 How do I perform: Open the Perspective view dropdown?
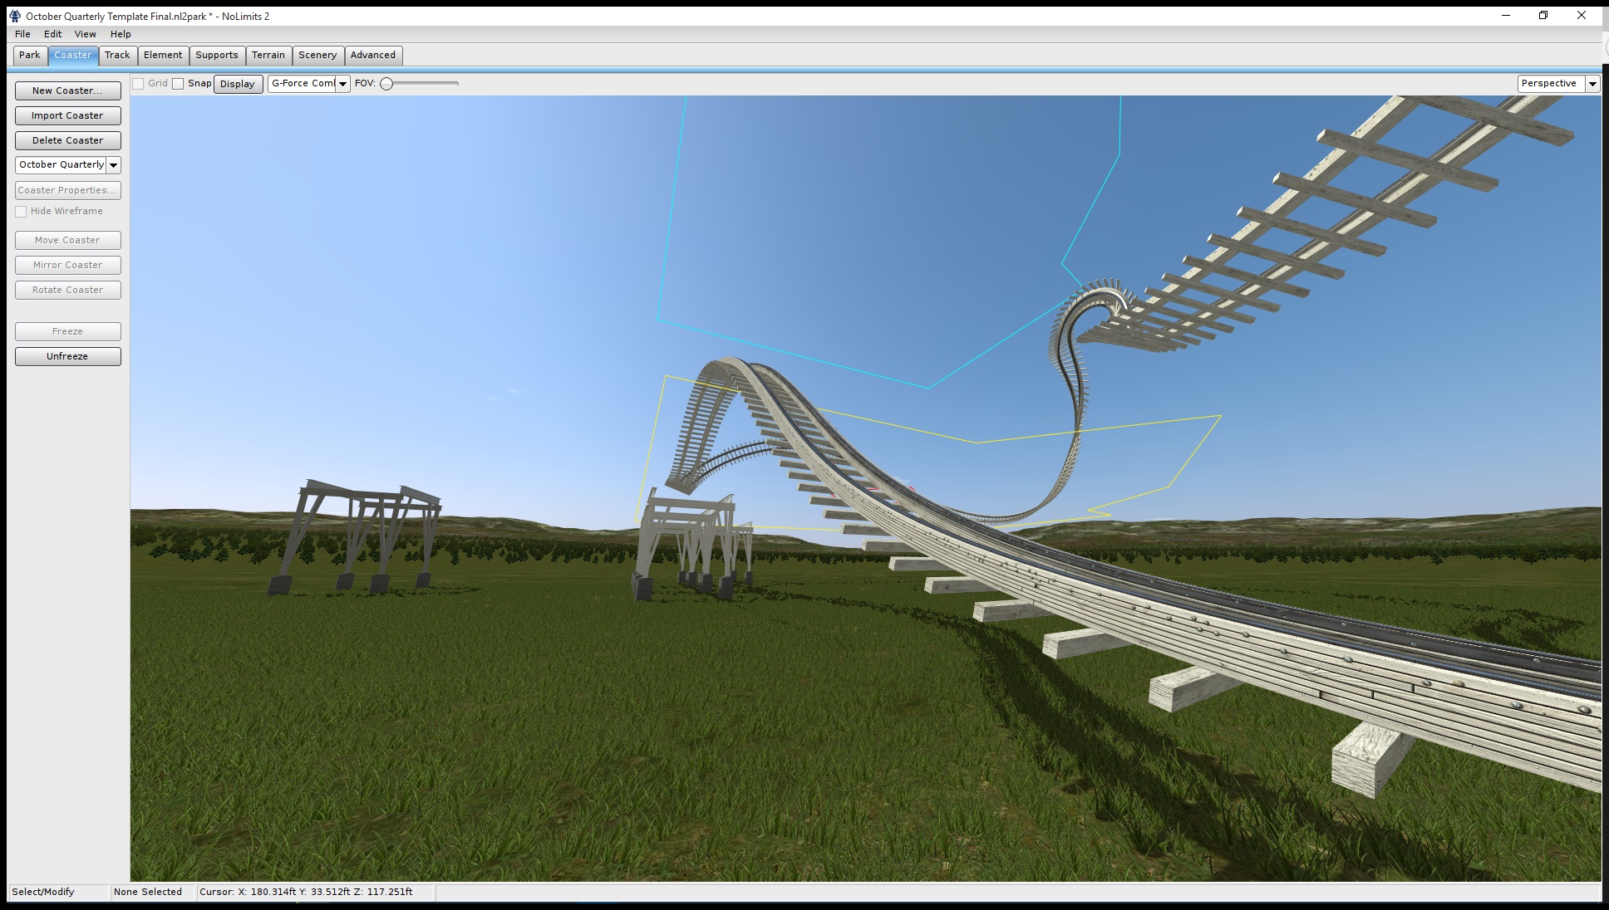coord(1592,84)
